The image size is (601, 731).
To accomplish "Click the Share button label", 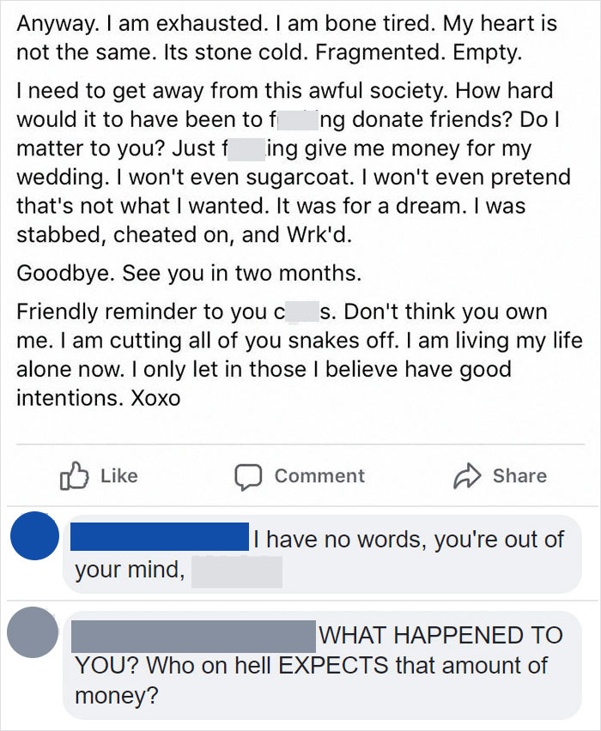I will (x=519, y=475).
